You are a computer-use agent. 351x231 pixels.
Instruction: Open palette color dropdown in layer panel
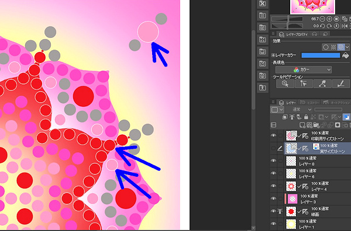click(x=277, y=110)
